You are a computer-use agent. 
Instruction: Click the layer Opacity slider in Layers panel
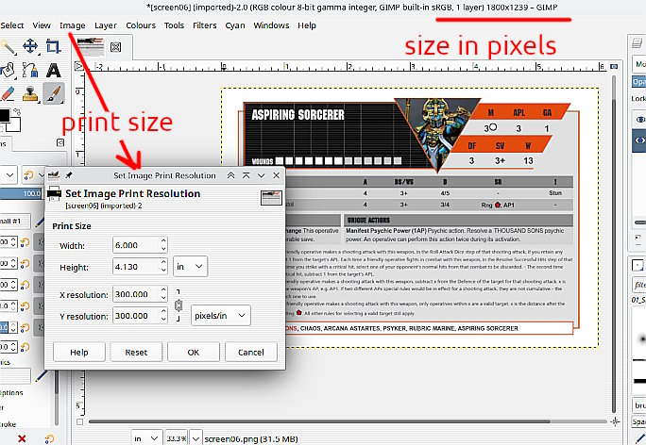coord(639,82)
